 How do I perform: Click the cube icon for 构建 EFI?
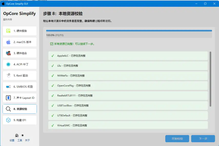(x=8, y=120)
